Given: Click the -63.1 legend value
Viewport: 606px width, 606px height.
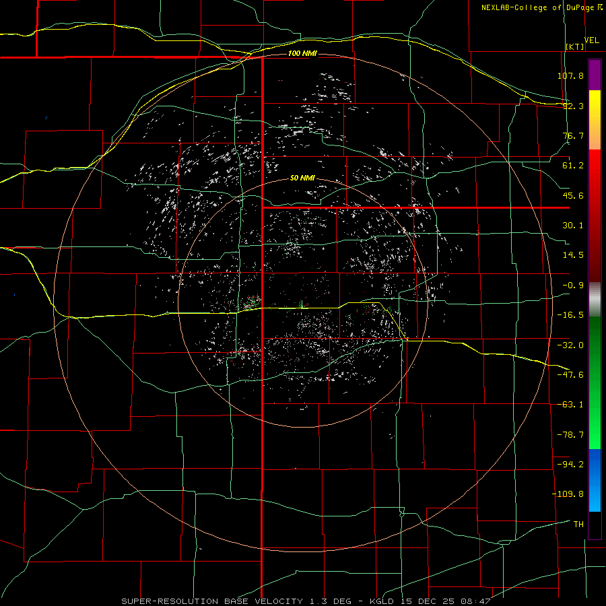Looking at the screenshot, I should [570, 405].
